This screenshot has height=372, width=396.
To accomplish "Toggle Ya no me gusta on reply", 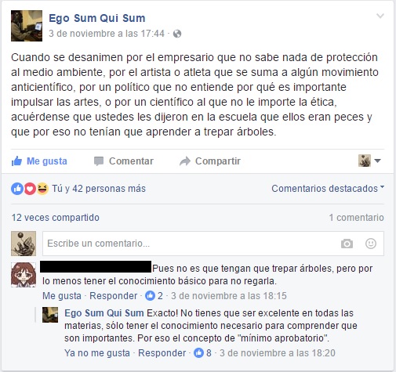I will 97,353.
